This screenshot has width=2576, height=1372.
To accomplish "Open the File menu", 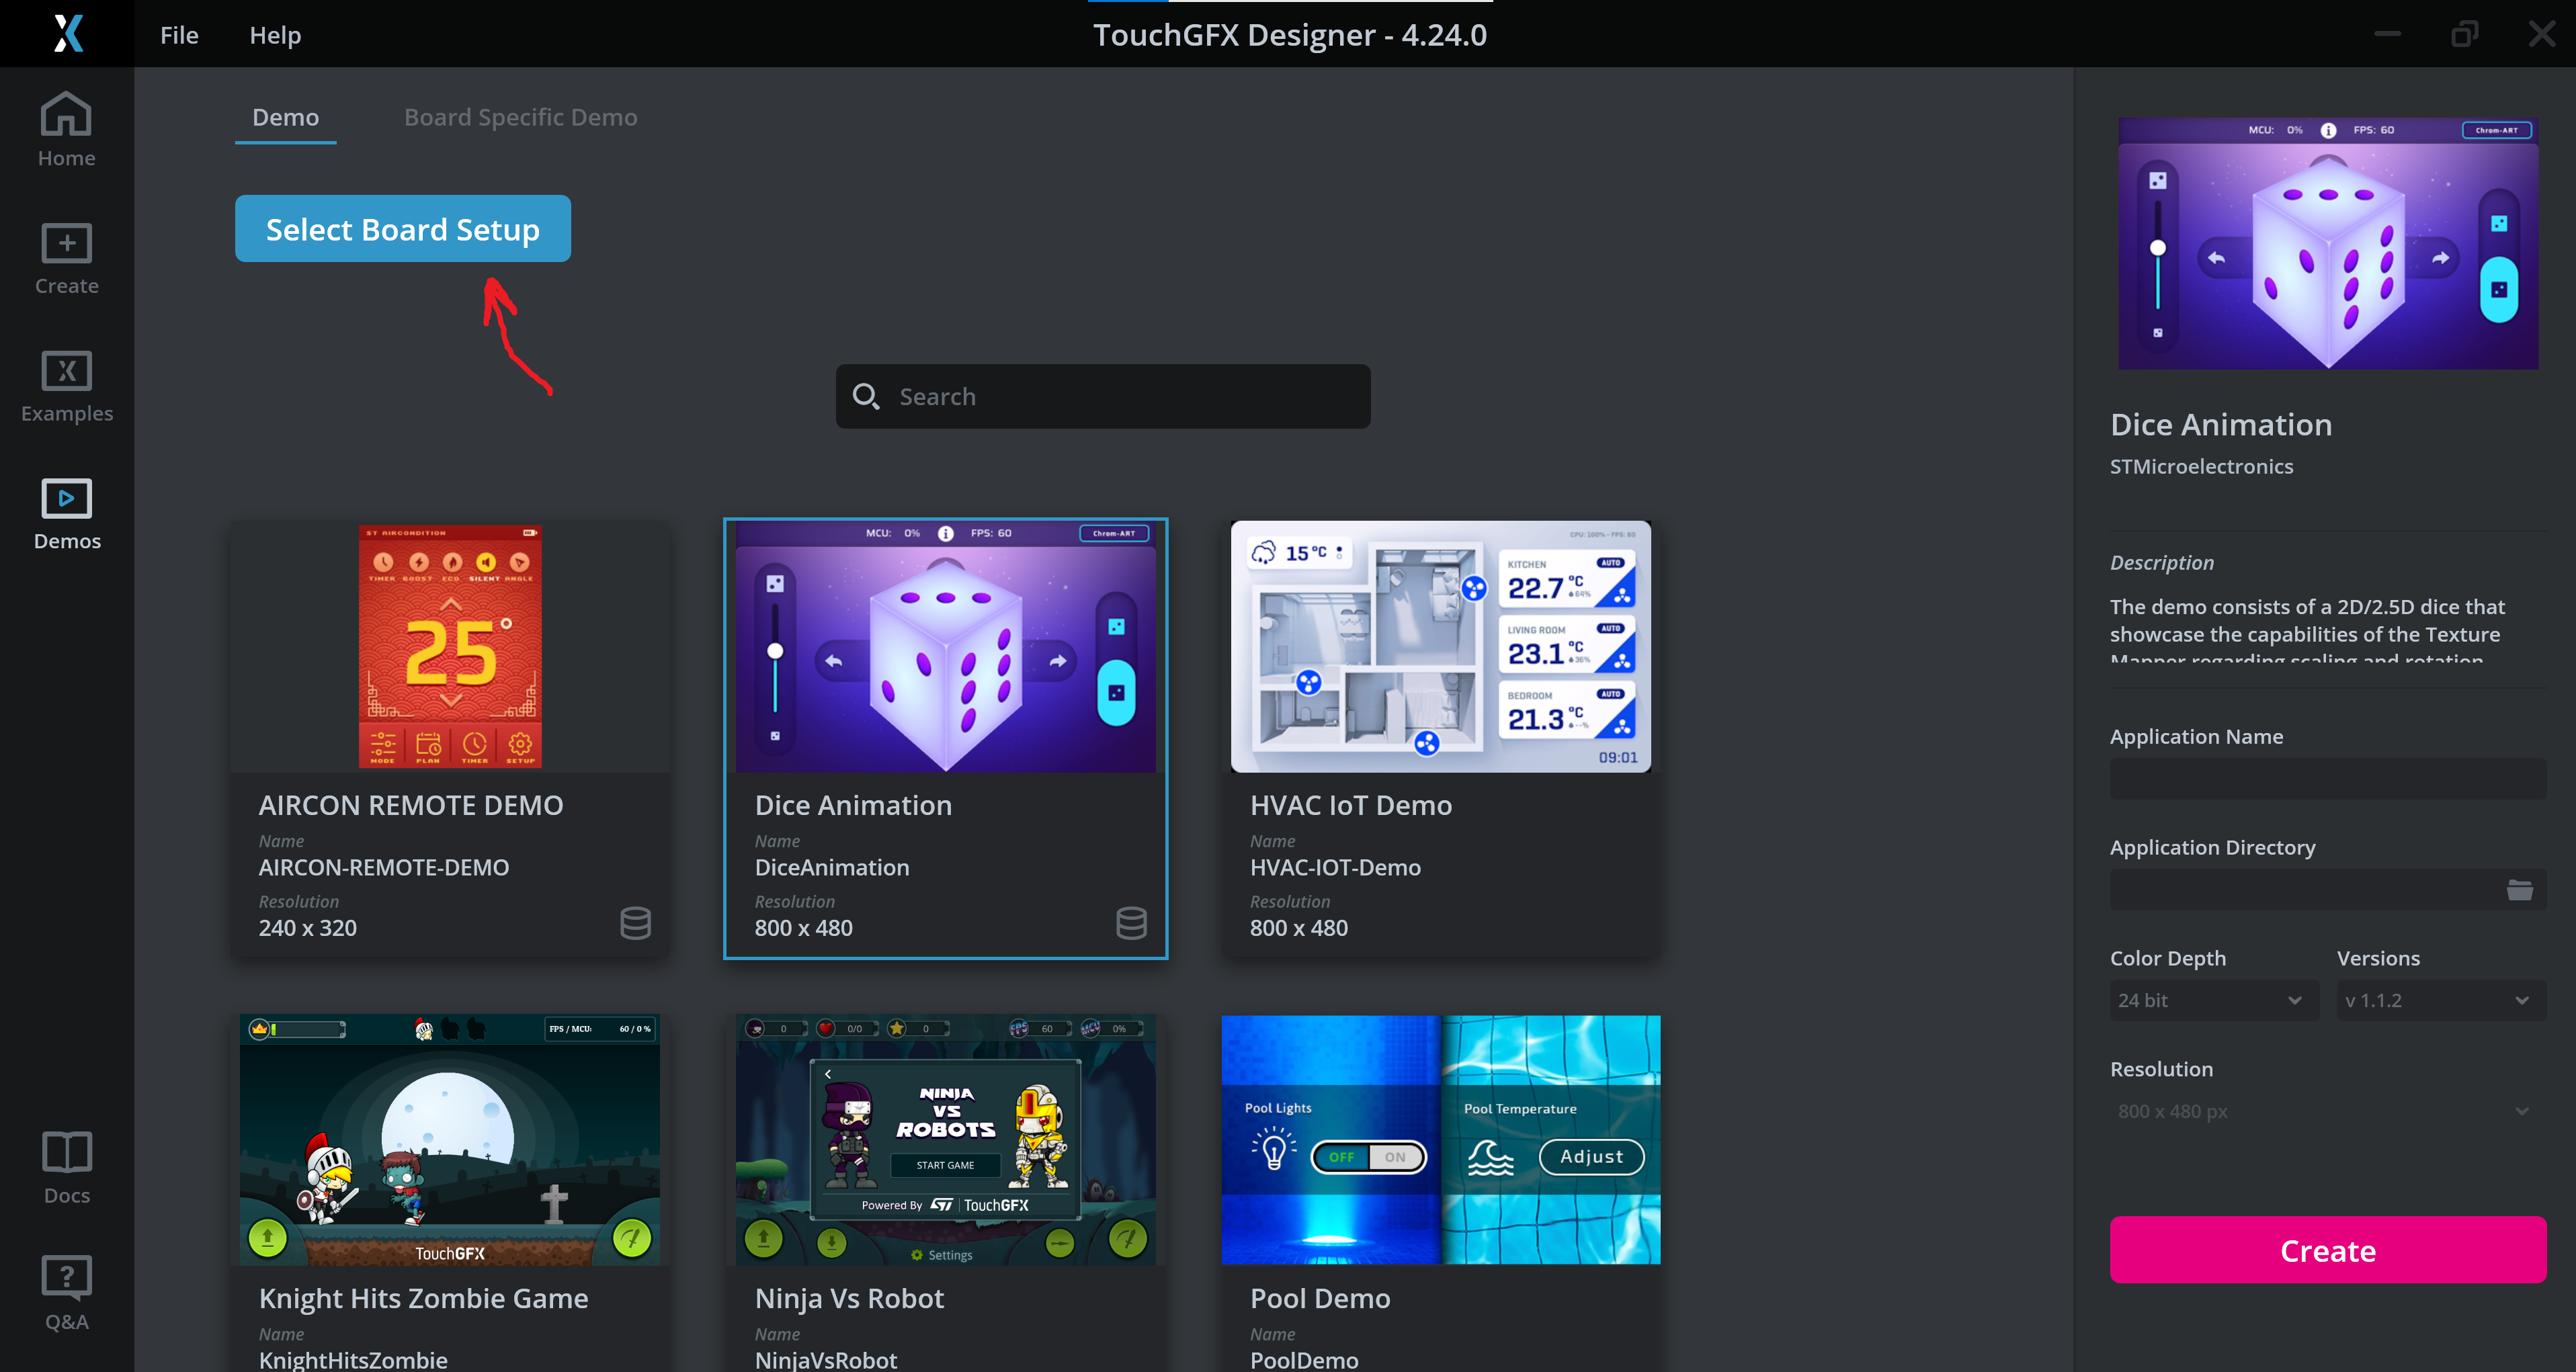I will [x=179, y=34].
